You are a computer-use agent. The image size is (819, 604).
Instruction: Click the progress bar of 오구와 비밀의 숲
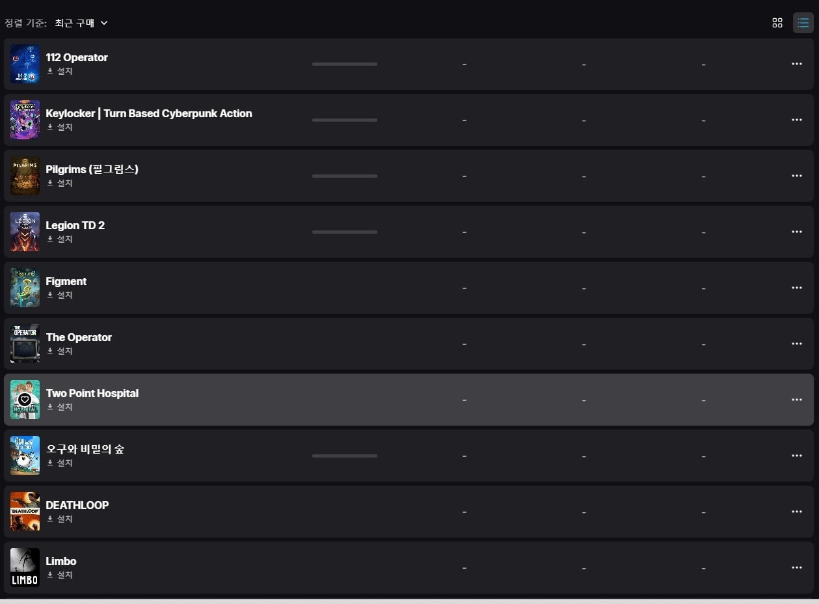[x=345, y=456]
